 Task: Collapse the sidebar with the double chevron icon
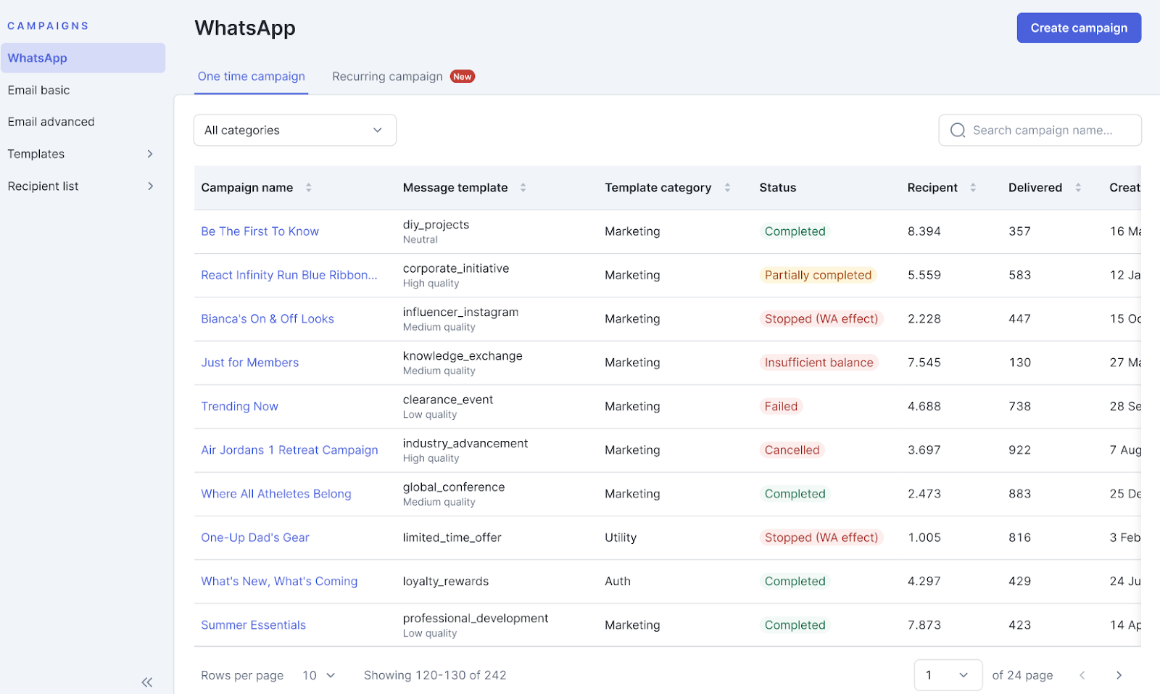coord(147,682)
